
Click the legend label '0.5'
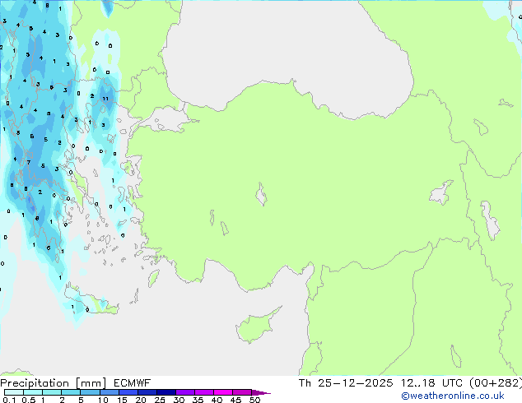click(28, 400)
